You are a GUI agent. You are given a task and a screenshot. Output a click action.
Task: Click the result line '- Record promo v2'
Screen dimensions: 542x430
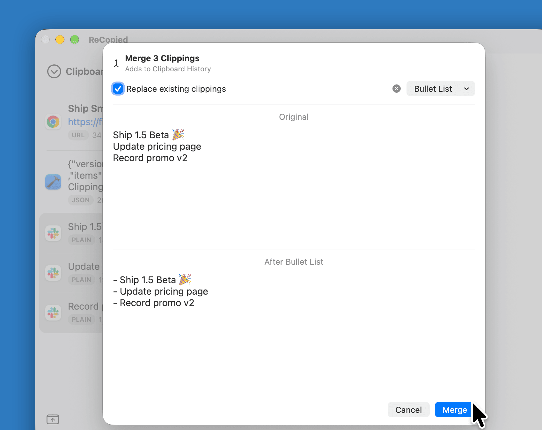(154, 303)
